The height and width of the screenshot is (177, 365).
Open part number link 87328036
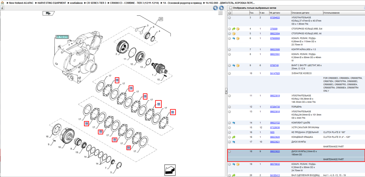pos(275,128)
